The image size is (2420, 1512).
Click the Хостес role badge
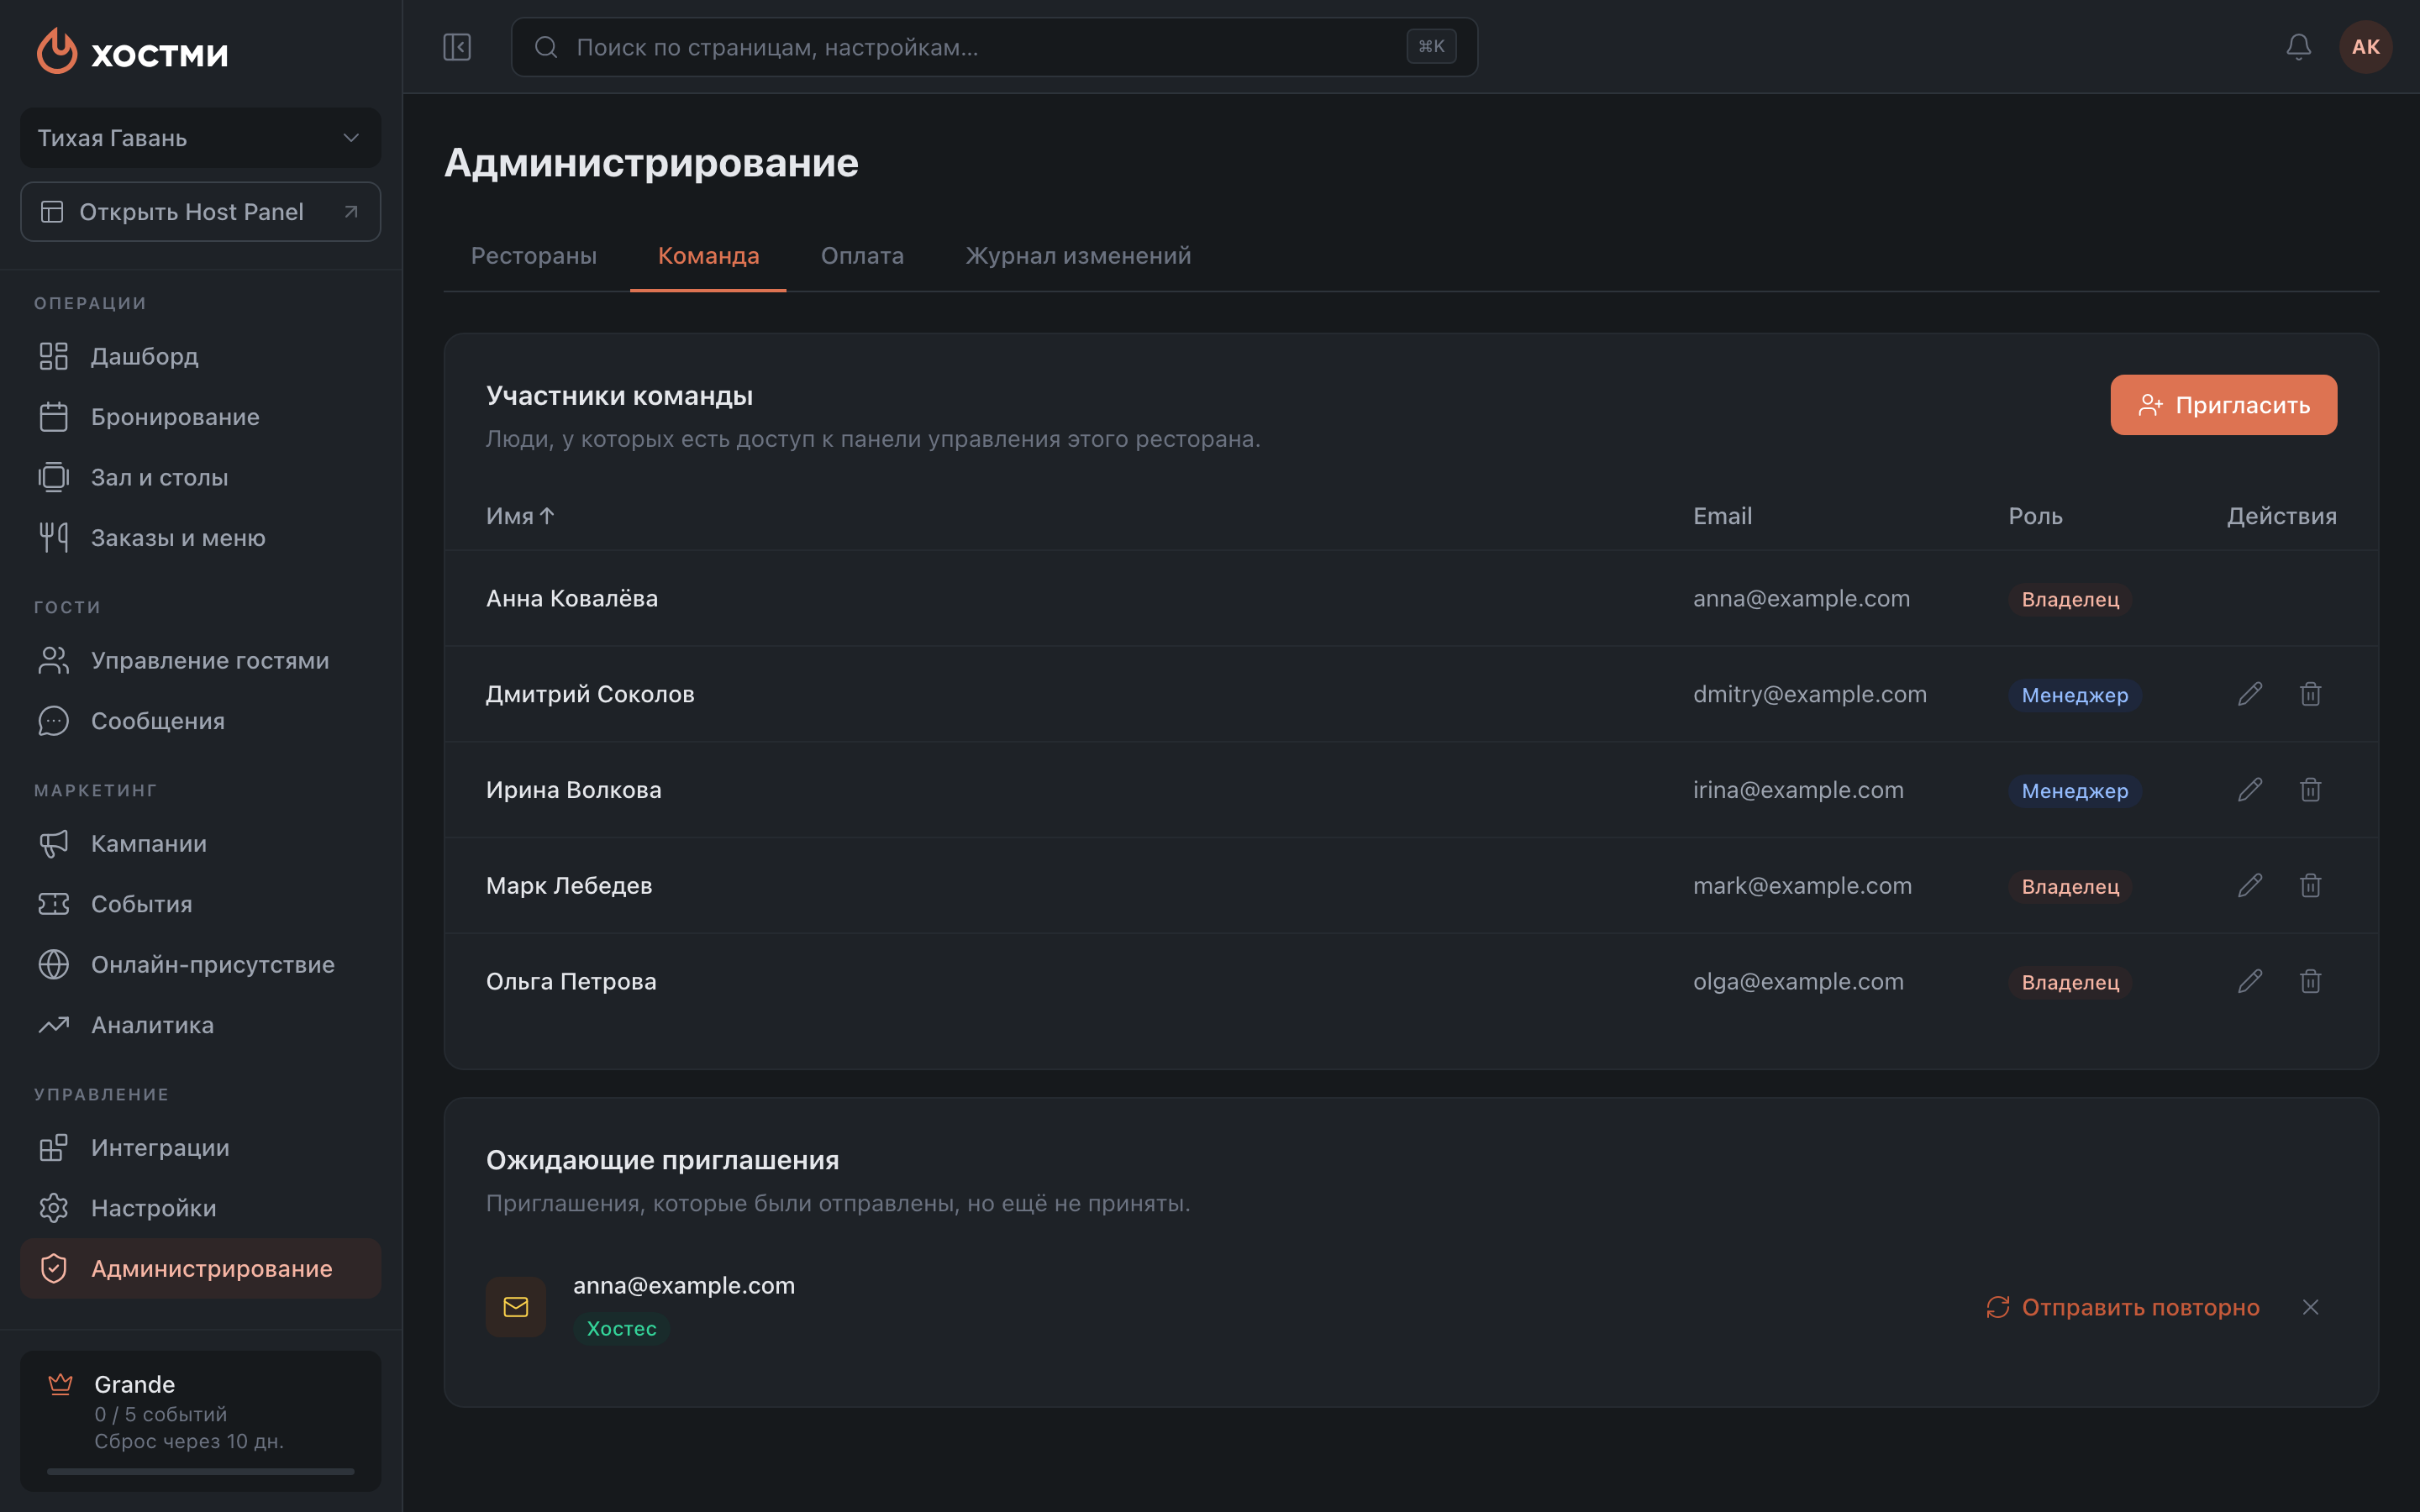pyautogui.click(x=621, y=1328)
